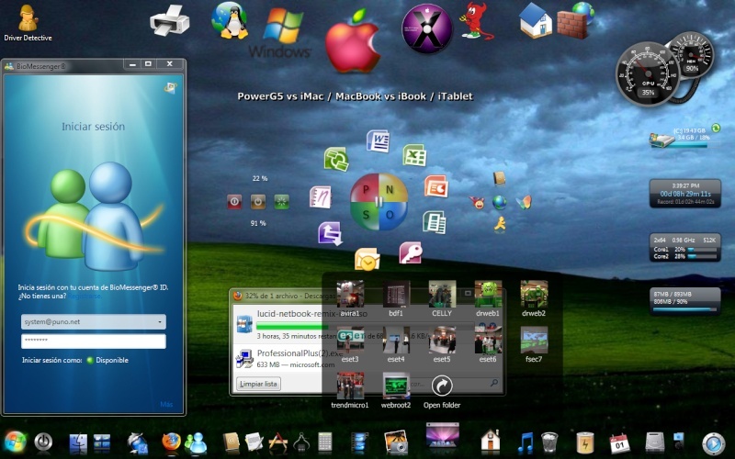Click the Más link in BioMessenger
Viewport: 735px width, 459px height.
click(x=166, y=404)
